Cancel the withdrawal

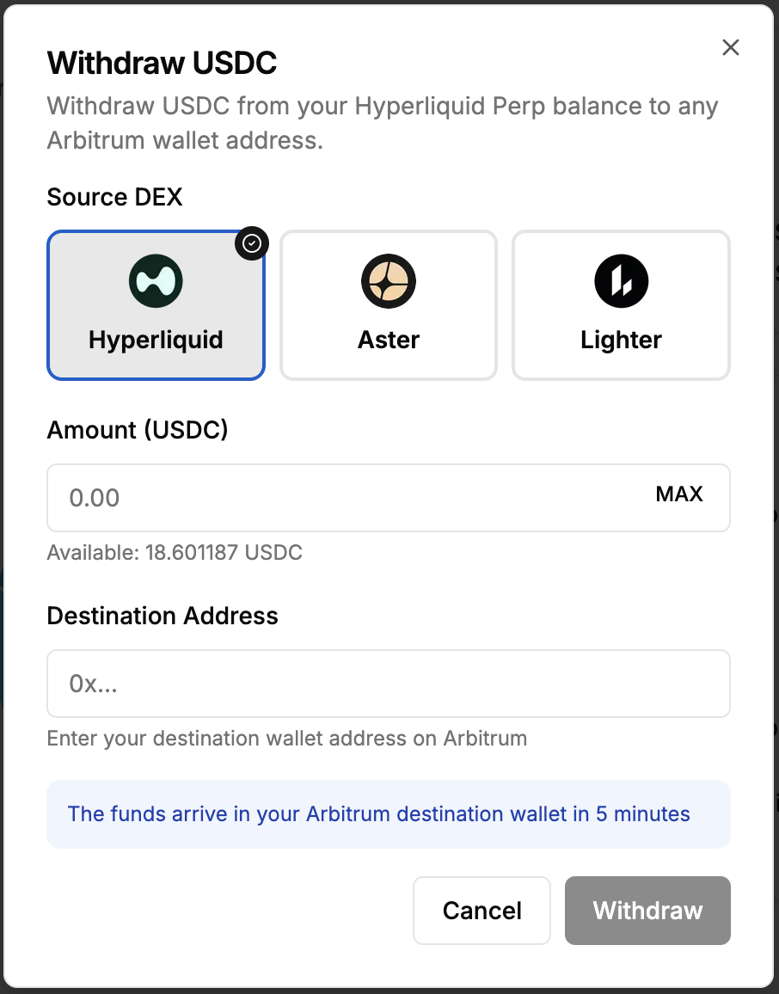click(x=482, y=911)
